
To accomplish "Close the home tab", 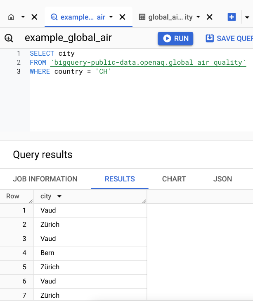I will click(35, 17).
